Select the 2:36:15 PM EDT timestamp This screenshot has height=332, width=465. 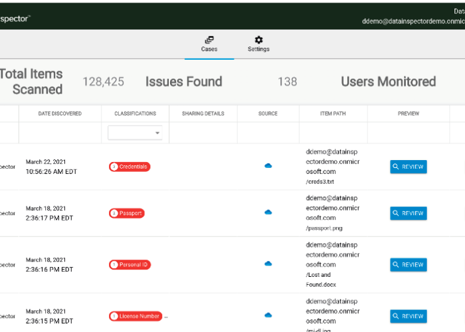49,321
